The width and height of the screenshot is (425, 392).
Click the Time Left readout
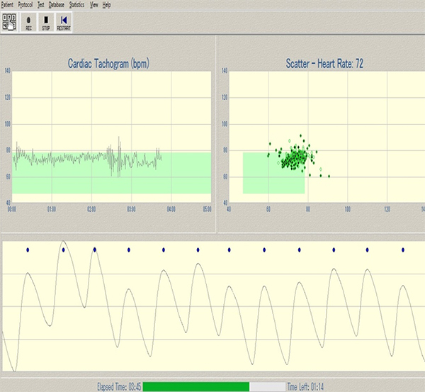pos(307,386)
